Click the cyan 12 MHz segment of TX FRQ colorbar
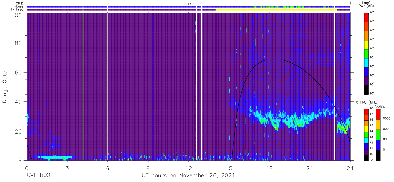This screenshot has width=394, height=182. click(366, 141)
